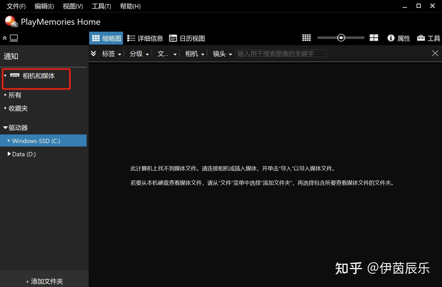
Task: Open the 分级 rating dropdown
Action: pos(139,54)
